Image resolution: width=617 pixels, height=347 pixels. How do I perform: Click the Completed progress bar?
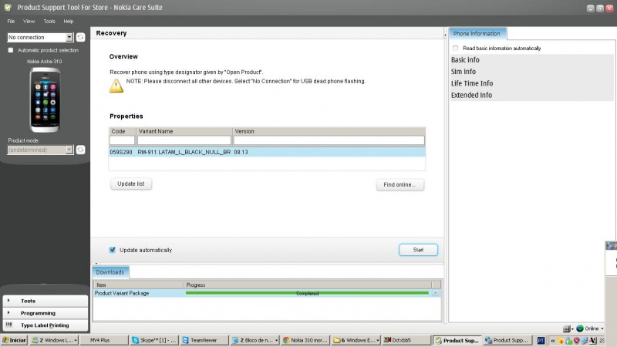(307, 293)
